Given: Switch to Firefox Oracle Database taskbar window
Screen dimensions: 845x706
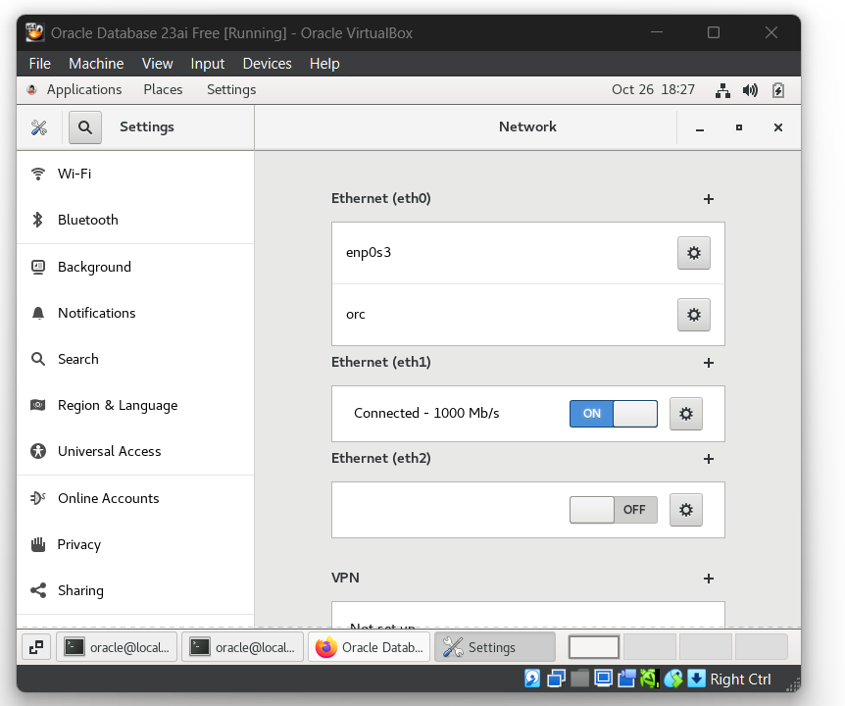Looking at the screenshot, I should point(370,647).
